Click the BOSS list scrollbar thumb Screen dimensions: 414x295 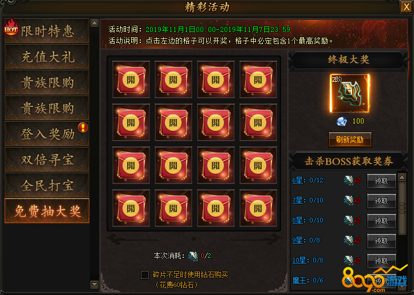(402, 208)
